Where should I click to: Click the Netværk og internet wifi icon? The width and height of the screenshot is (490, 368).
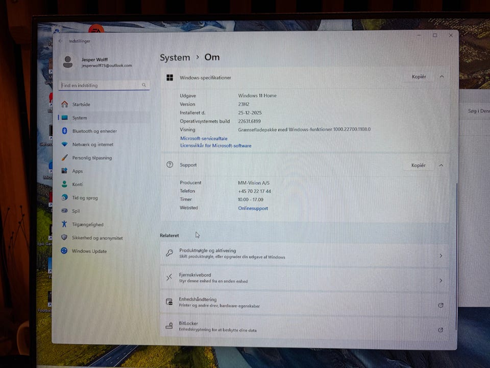(65, 144)
